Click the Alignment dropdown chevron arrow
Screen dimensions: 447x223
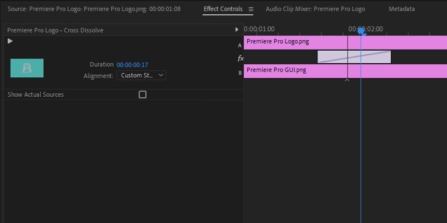coord(161,75)
